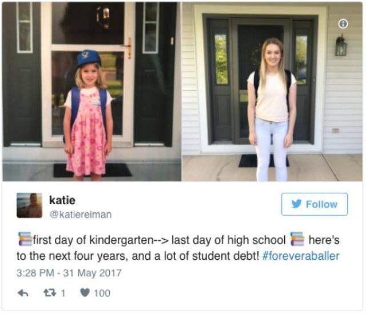This screenshot has height=314, width=366.
Task: Click the books emoji after 'high school'
Action: (297, 239)
